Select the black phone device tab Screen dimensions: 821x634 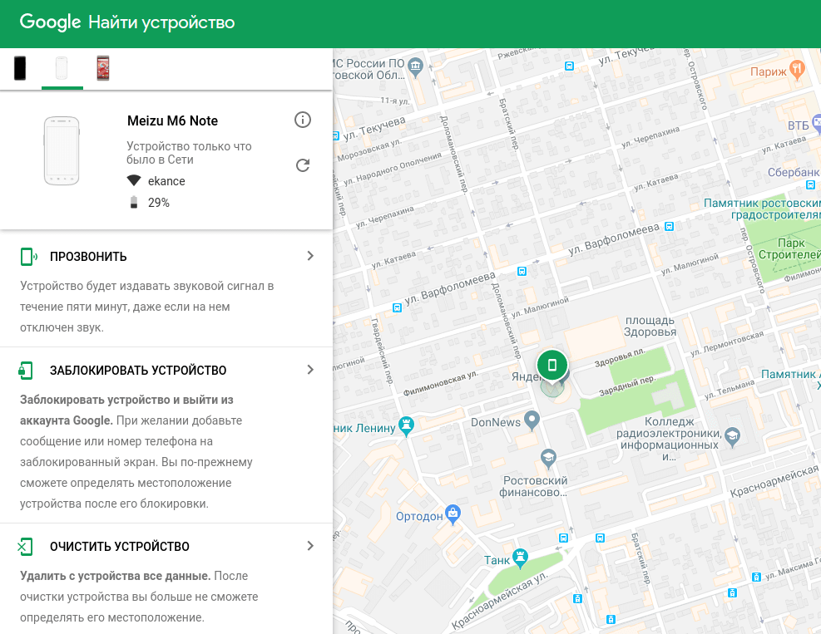point(20,68)
